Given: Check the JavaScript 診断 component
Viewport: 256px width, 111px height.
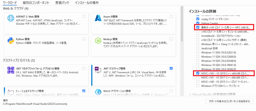Looking at the screenshot, I should click(198, 48).
